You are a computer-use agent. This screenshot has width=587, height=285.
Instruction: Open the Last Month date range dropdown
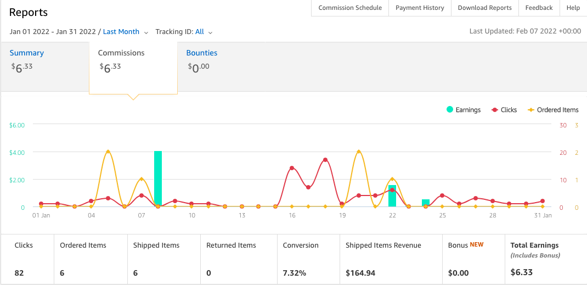(x=121, y=32)
